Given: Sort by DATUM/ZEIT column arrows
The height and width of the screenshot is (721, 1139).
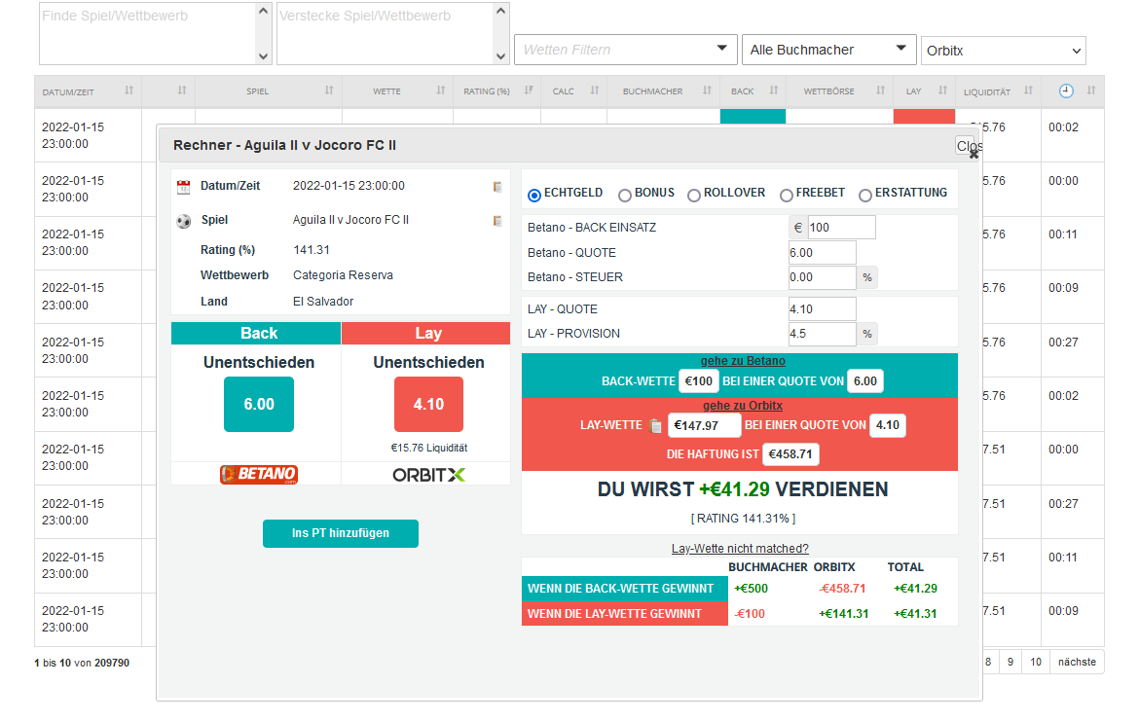Looking at the screenshot, I should (129, 90).
